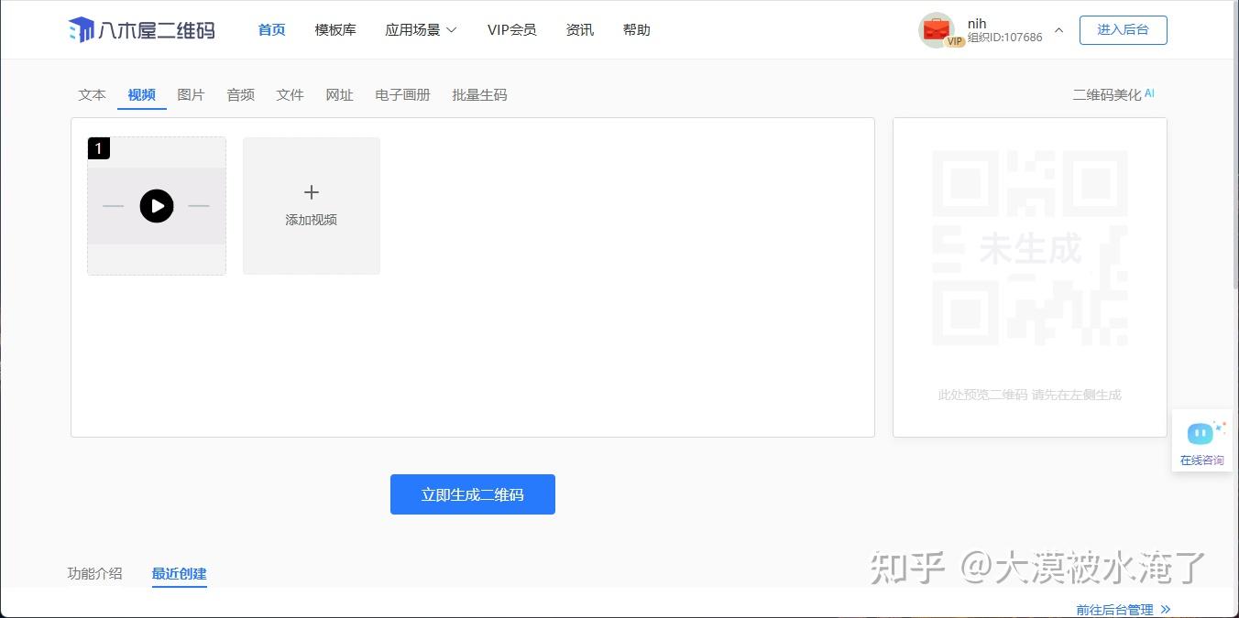The image size is (1239, 618).
Task: Play the uploaded video thumbnail
Action: pyautogui.click(x=157, y=206)
